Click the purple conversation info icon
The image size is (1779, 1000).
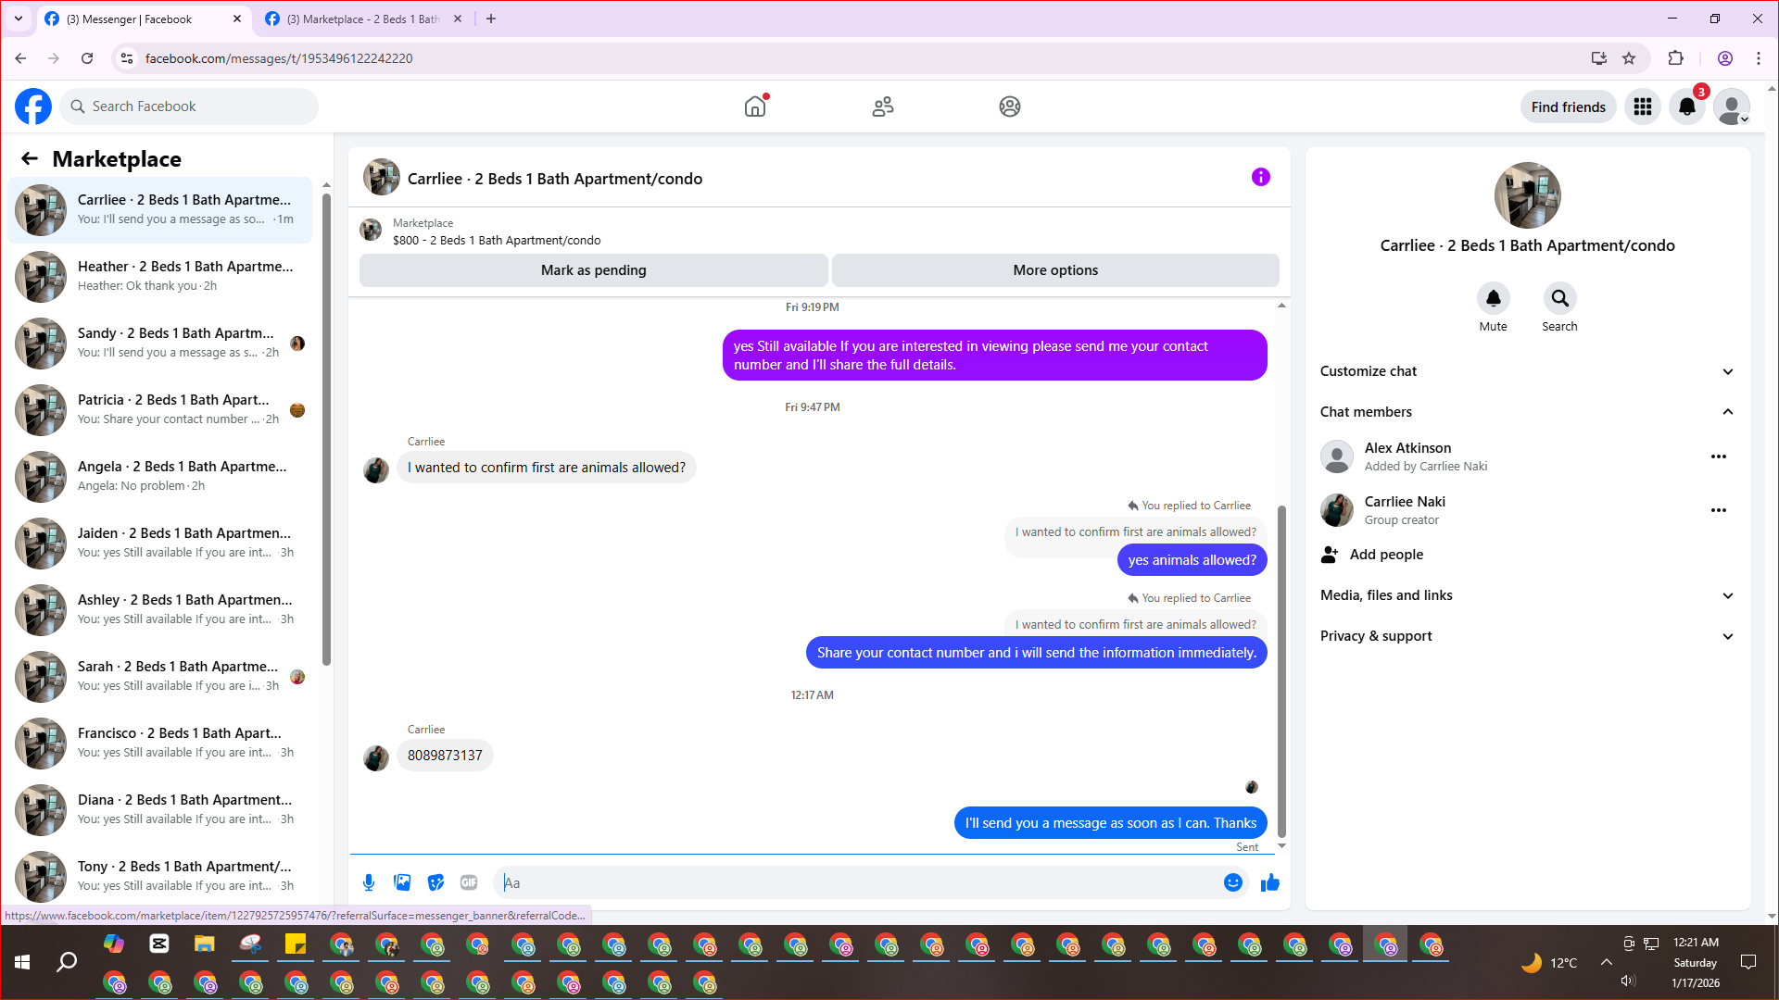(x=1260, y=177)
